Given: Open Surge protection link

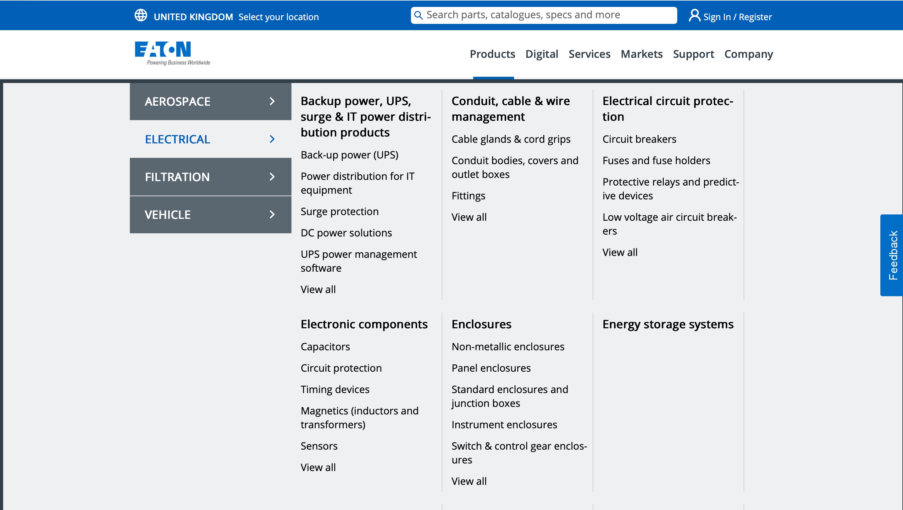Looking at the screenshot, I should tap(339, 211).
